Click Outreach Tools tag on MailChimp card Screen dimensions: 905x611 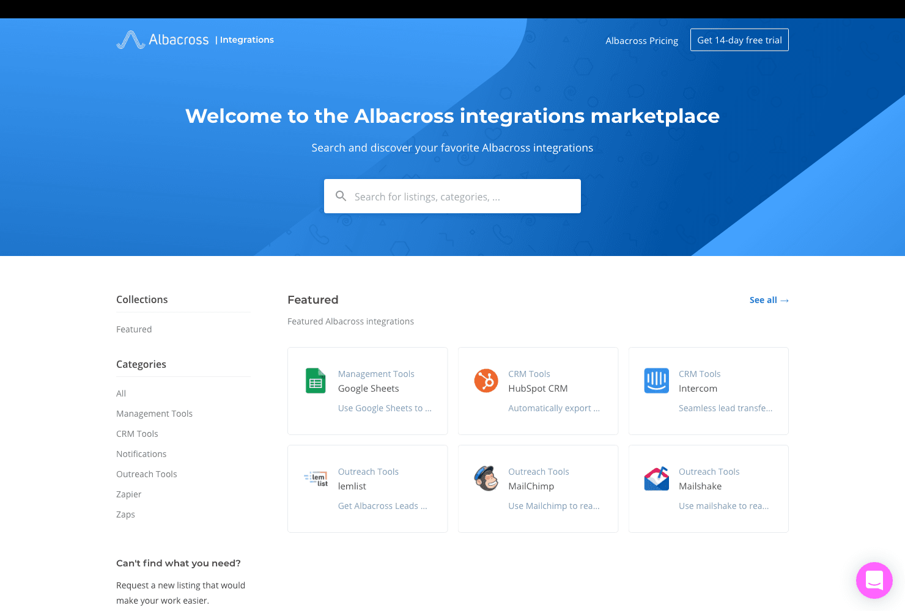click(x=539, y=472)
